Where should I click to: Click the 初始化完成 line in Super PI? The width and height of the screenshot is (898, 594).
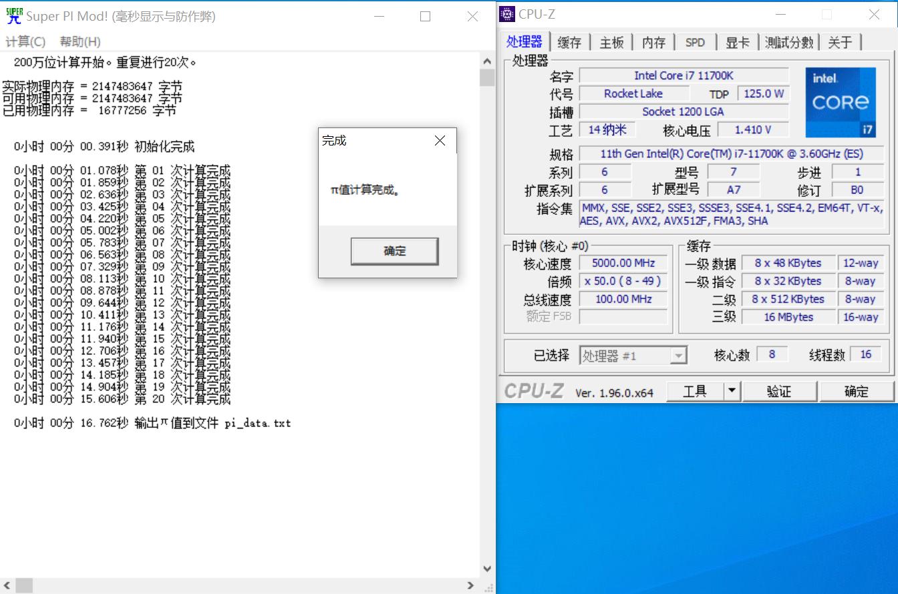click(x=104, y=146)
